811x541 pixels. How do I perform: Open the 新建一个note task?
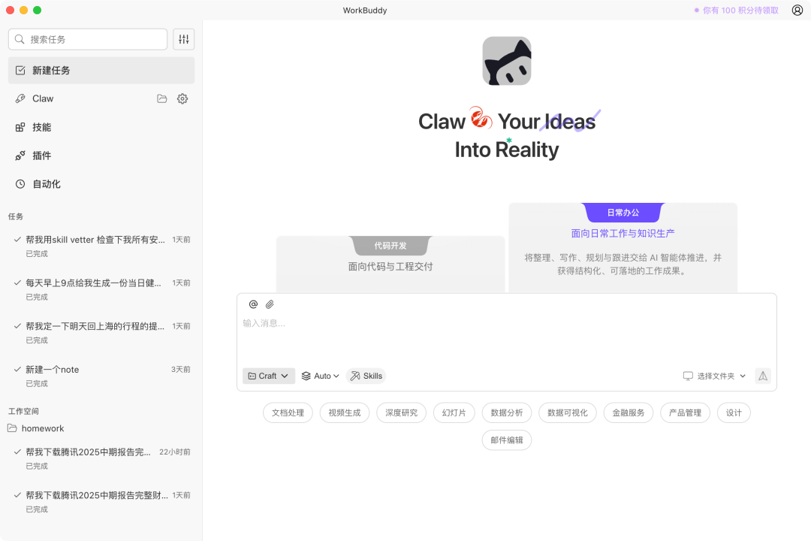click(x=101, y=376)
